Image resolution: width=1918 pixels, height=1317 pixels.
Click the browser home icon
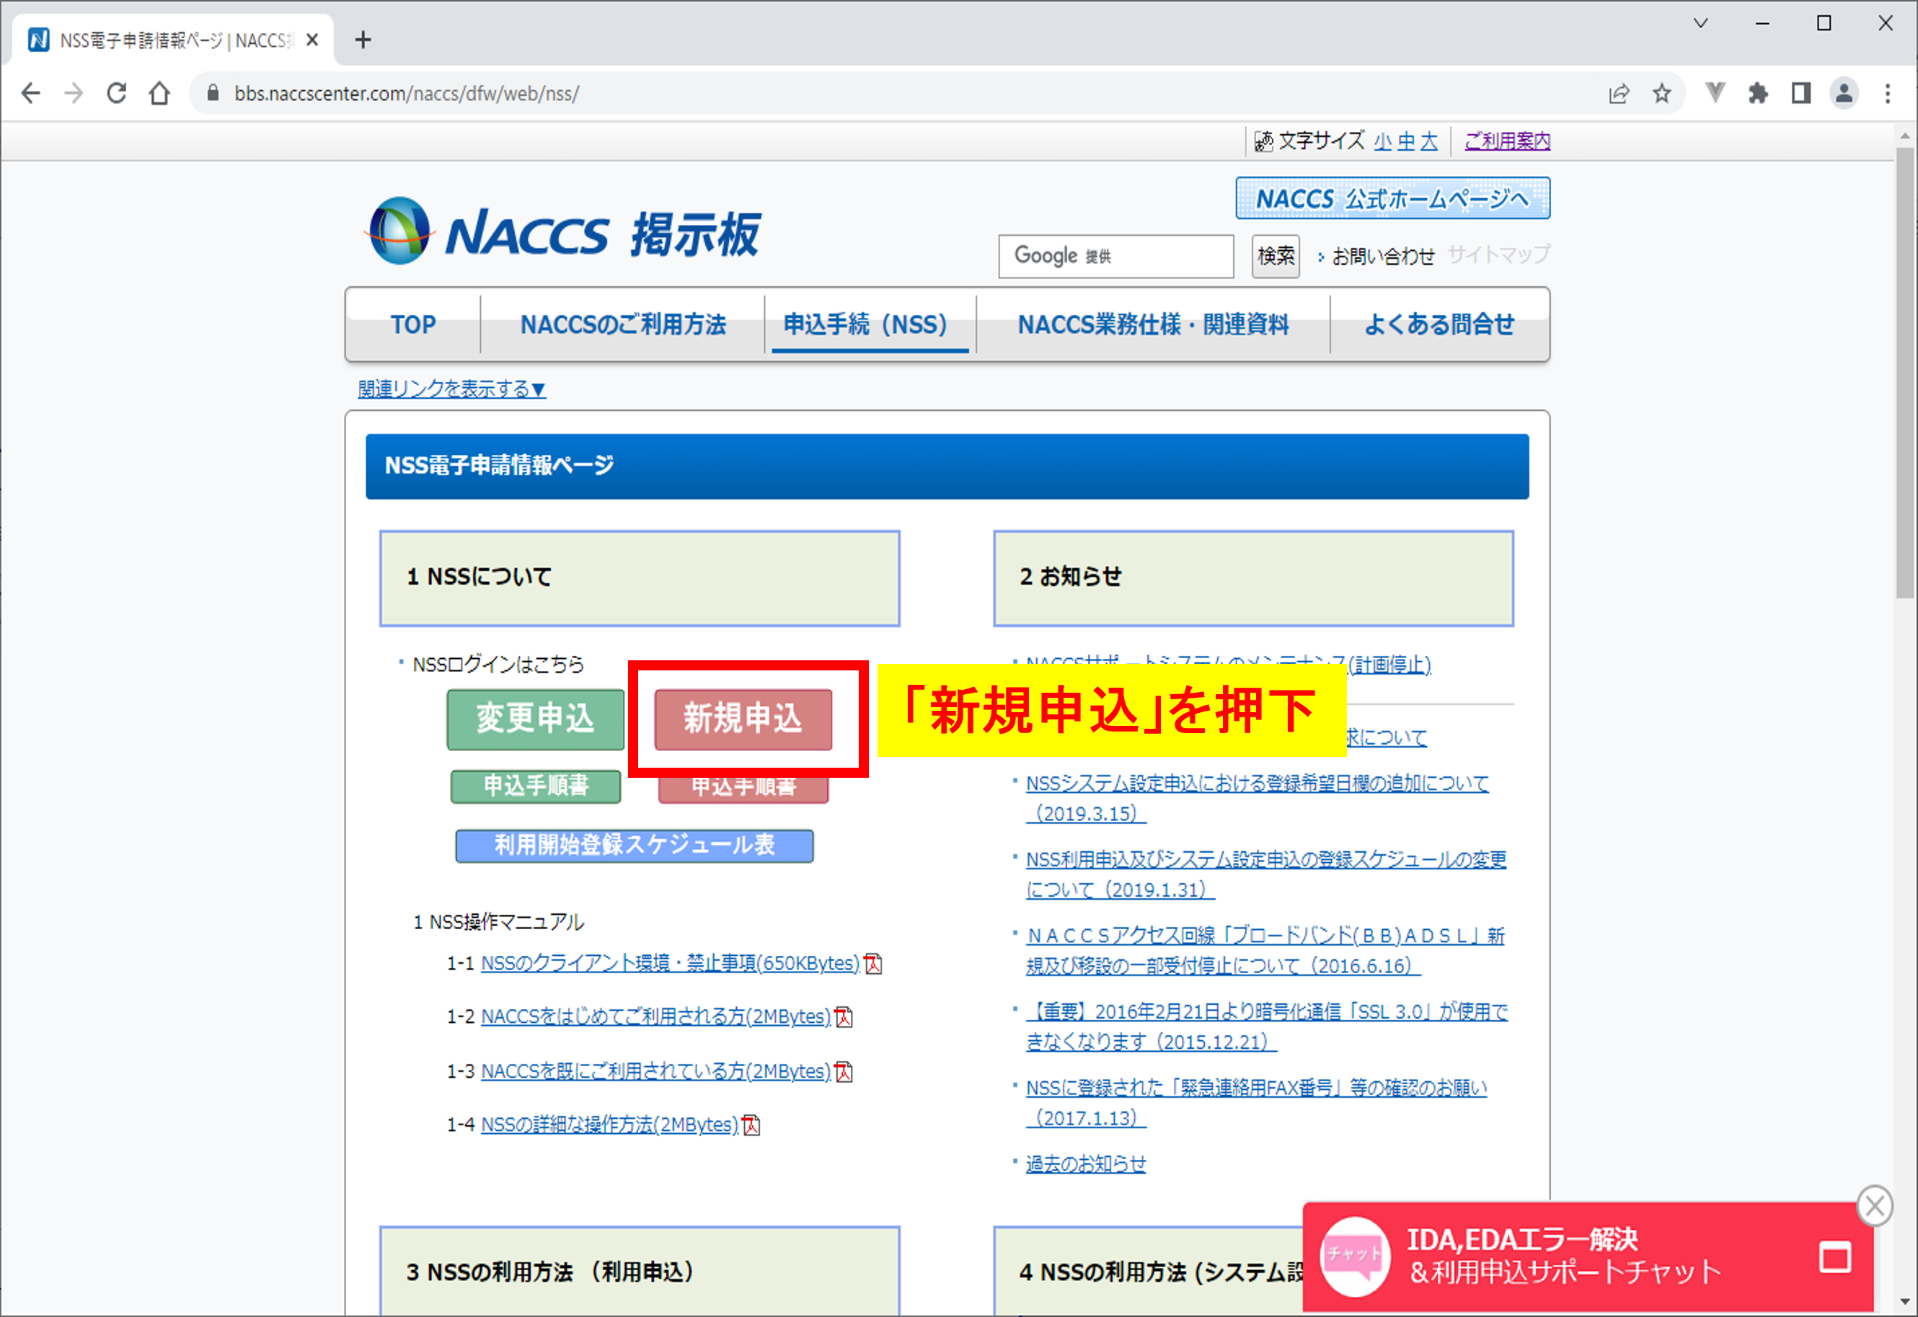pos(159,93)
